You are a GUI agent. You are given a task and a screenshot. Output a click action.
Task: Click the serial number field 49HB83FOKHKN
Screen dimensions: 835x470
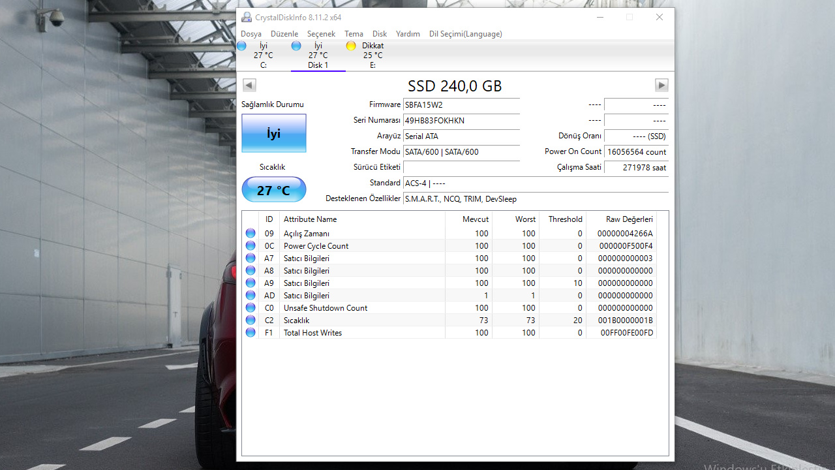[461, 121]
